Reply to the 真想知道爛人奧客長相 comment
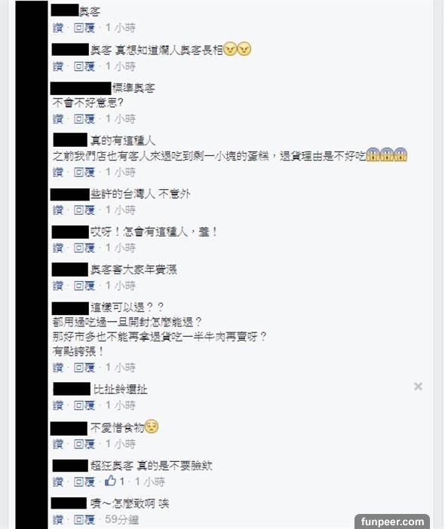Image resolution: width=445 pixels, height=529 pixels. point(84,66)
